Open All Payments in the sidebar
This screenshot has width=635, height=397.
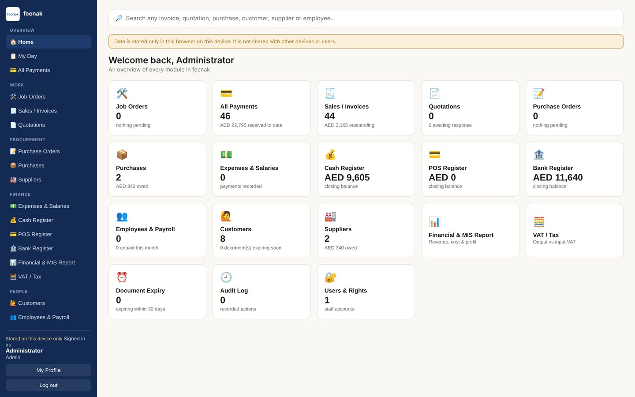tap(49, 70)
